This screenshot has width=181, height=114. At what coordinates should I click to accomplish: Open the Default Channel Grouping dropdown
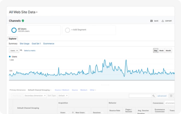[x=40, y=90]
